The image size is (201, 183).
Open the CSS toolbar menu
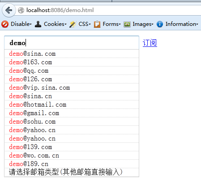click(85, 24)
